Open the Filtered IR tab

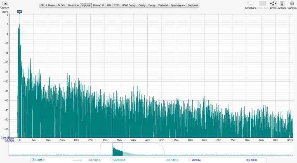click(x=99, y=5)
